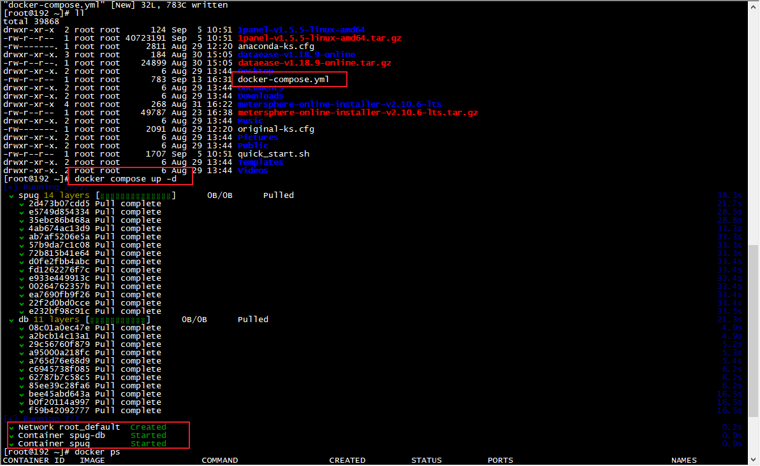Click the db layers progress bar
The height and width of the screenshot is (466, 760).
click(118, 320)
